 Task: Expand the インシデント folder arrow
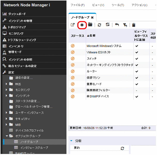pos(6,95)
